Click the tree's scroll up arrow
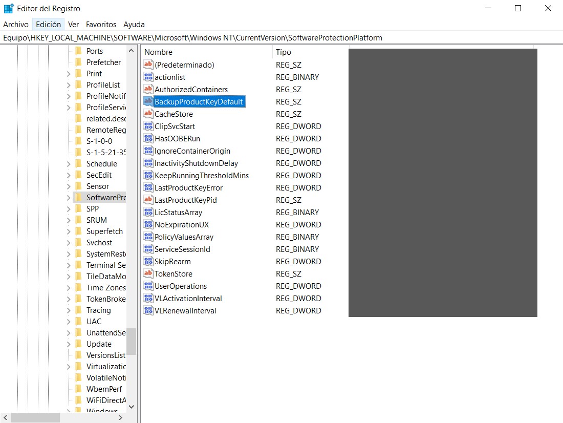 pos(132,51)
